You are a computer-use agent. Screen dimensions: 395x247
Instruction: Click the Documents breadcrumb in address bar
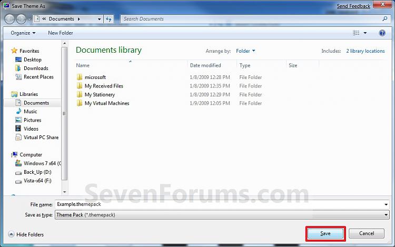coord(62,19)
